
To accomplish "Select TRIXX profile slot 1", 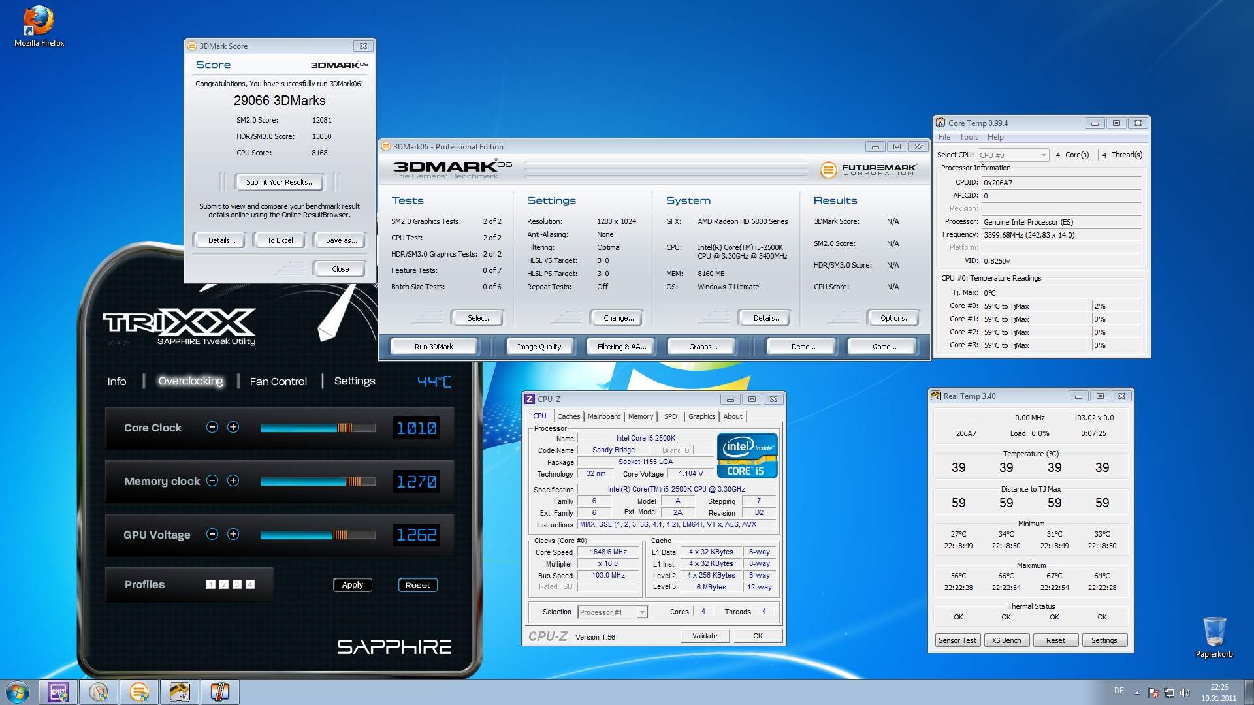I will 211,584.
